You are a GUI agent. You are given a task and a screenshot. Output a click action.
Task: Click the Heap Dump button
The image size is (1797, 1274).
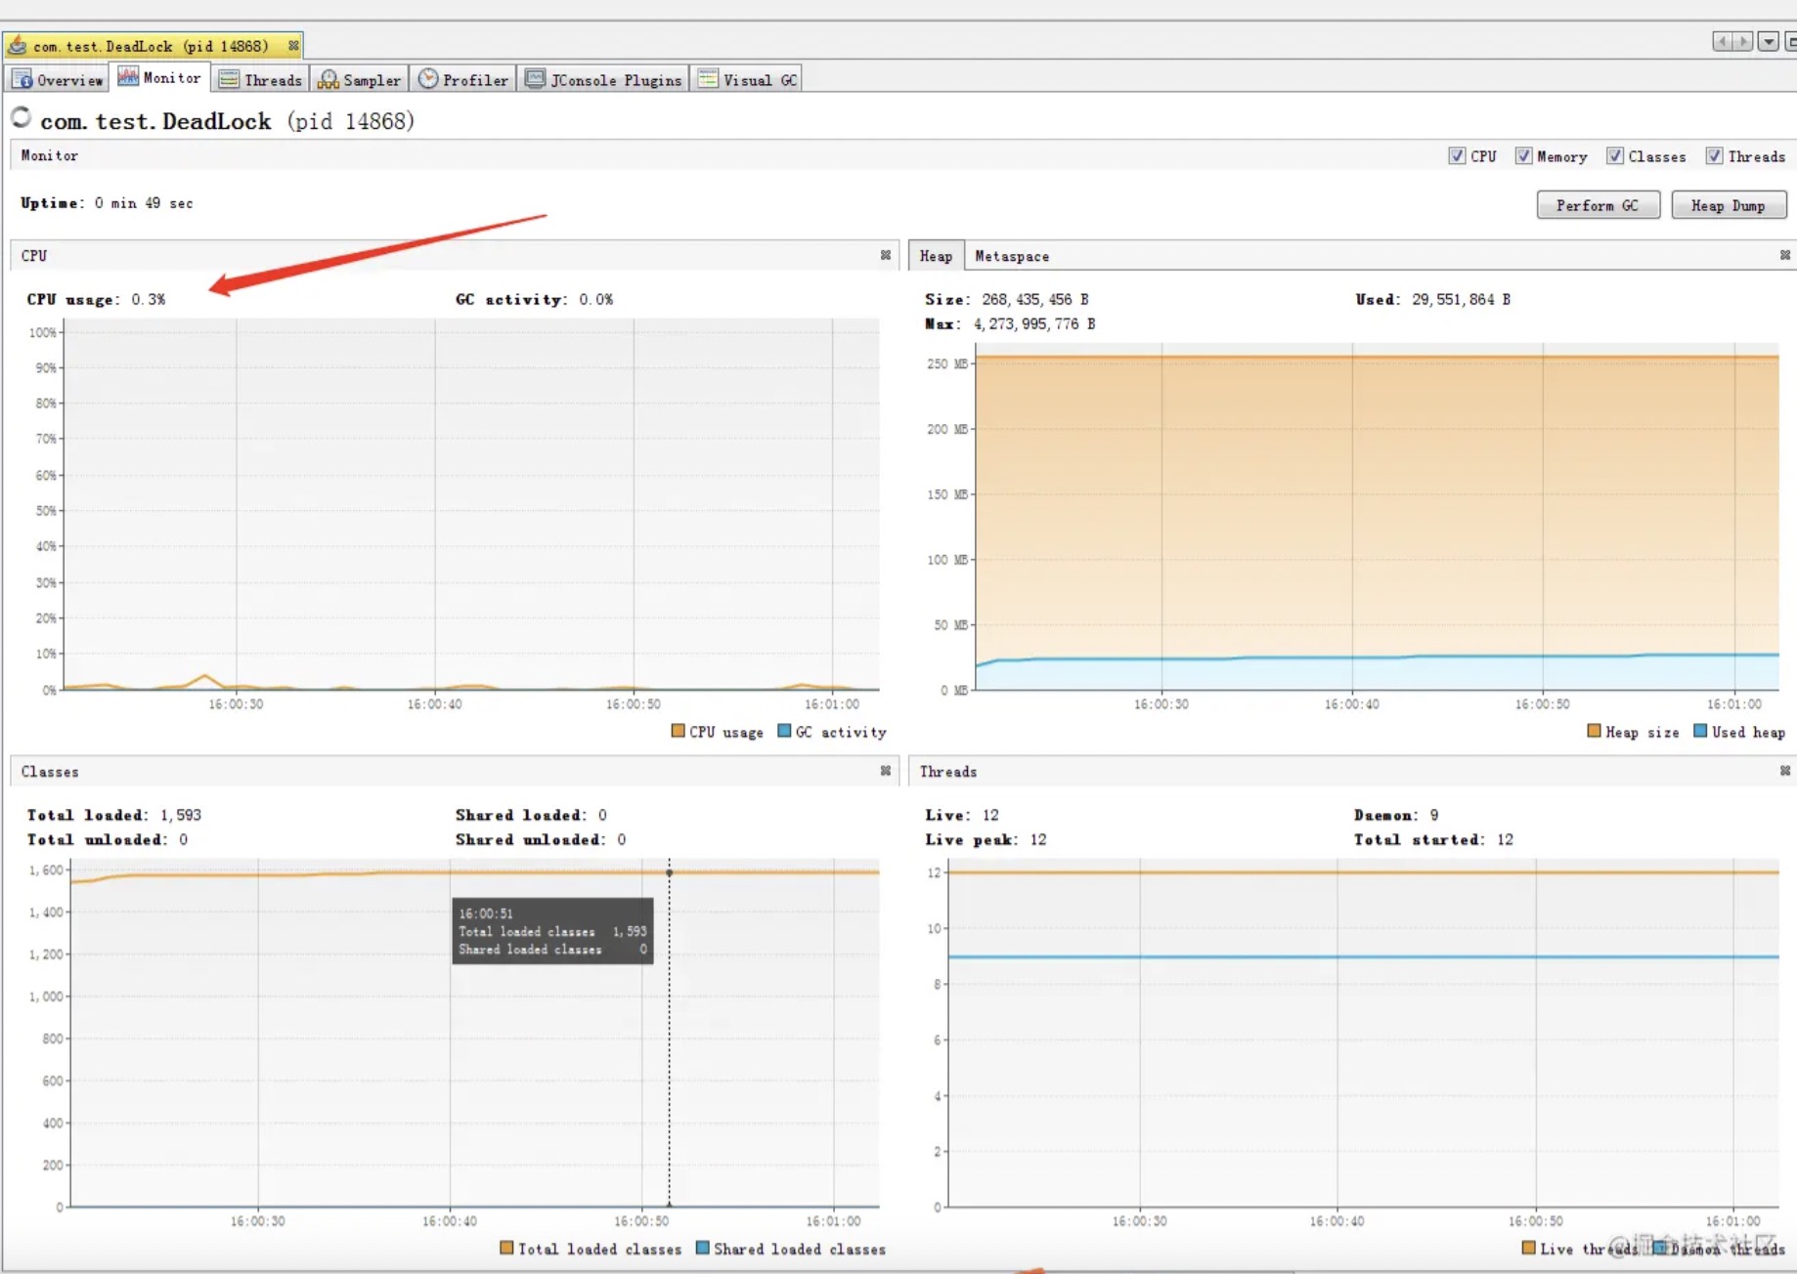tap(1729, 205)
